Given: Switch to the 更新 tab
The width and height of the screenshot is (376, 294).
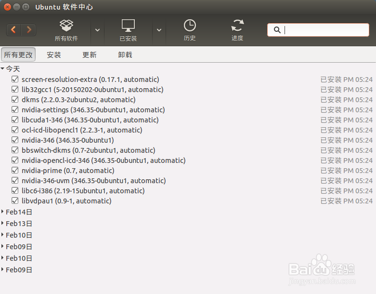Looking at the screenshot, I should pyautogui.click(x=90, y=55).
